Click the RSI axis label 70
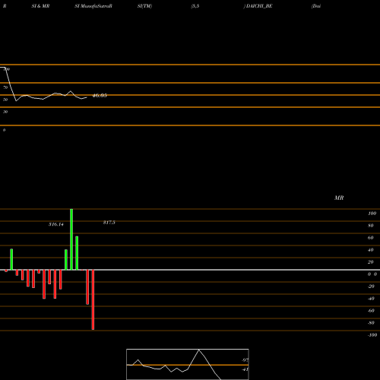 point(5,87)
